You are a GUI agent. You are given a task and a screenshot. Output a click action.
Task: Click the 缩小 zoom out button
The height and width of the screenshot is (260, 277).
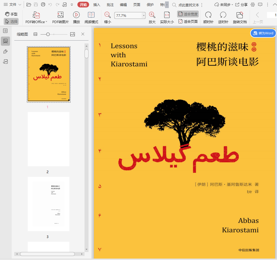pyautogui.click(x=107, y=17)
